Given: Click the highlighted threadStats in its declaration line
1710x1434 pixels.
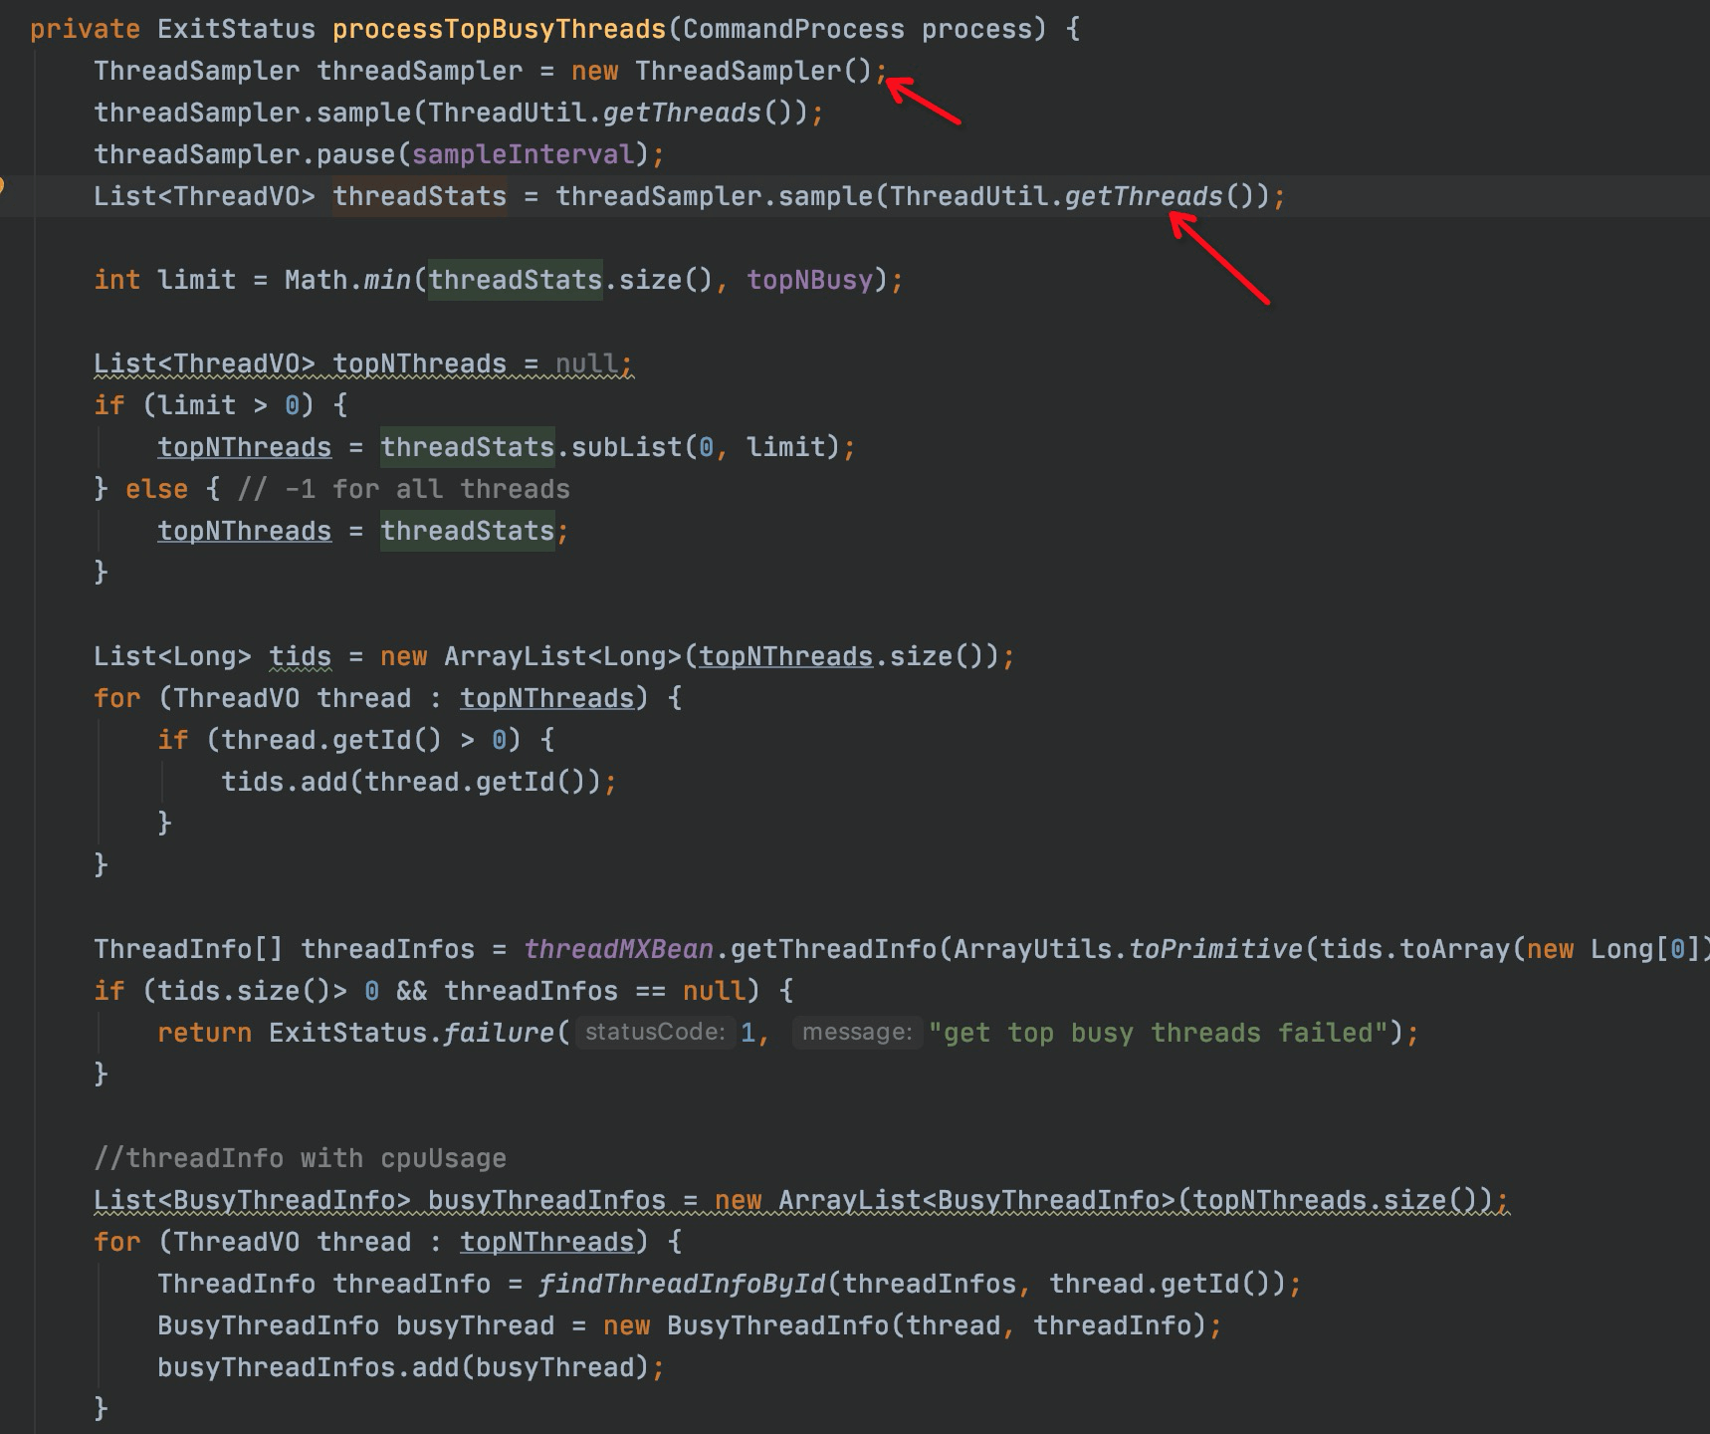Looking at the screenshot, I should pos(419,196).
